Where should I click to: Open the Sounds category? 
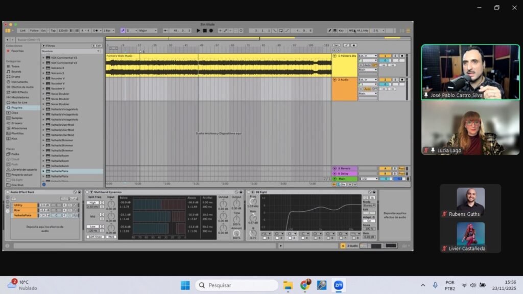16,72
